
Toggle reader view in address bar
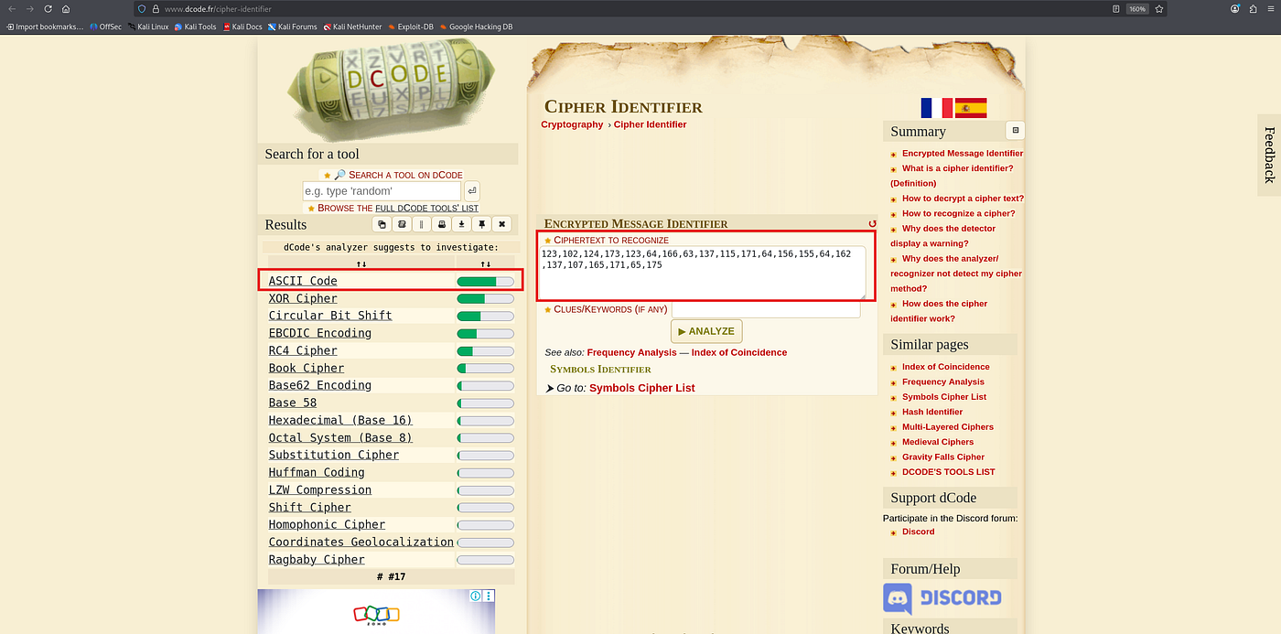pos(1115,8)
